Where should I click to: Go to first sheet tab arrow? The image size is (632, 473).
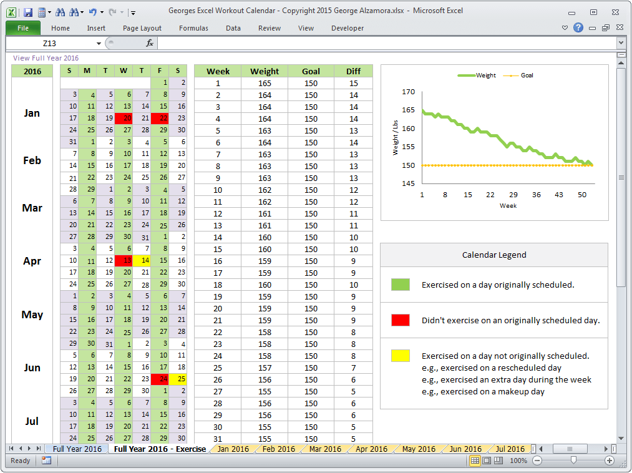tap(11, 449)
